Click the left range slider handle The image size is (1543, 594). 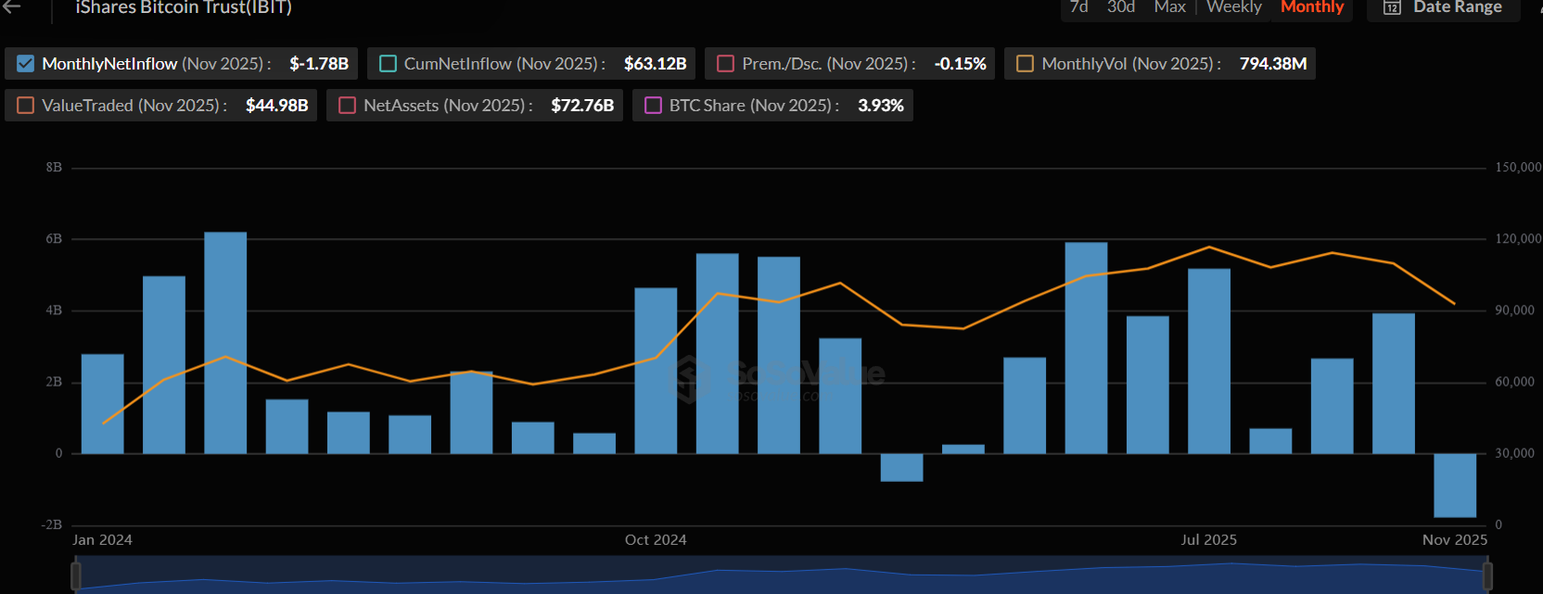[76, 575]
